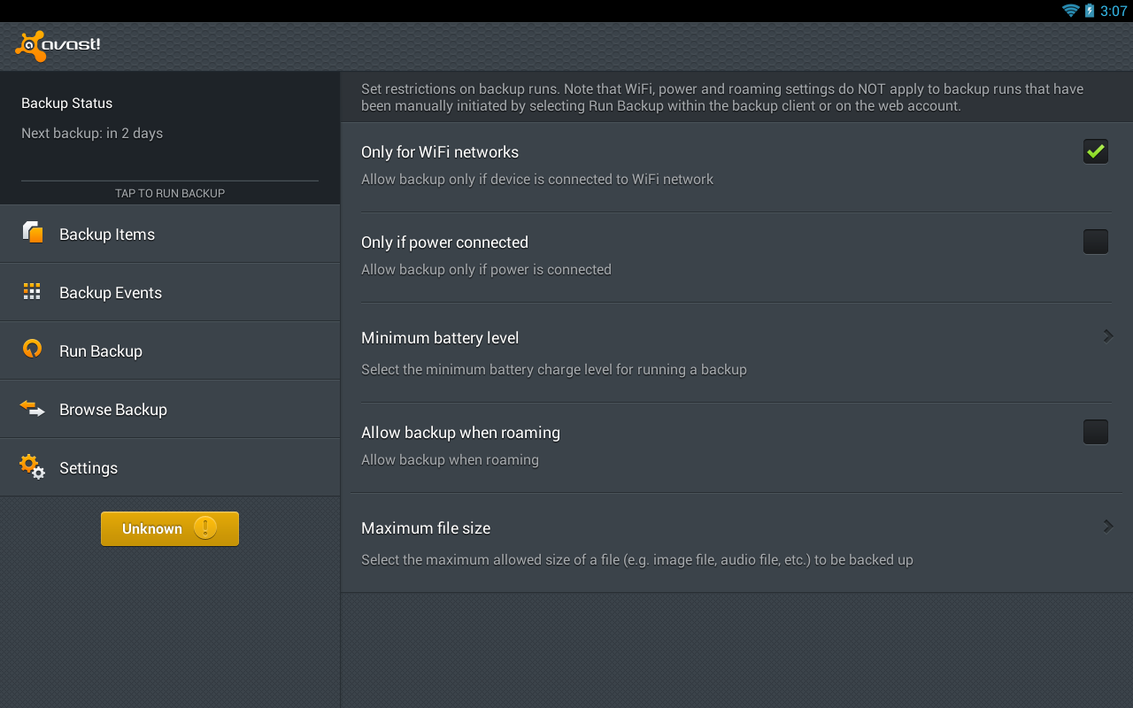Click the Browse Backup arrows icon

(x=32, y=408)
